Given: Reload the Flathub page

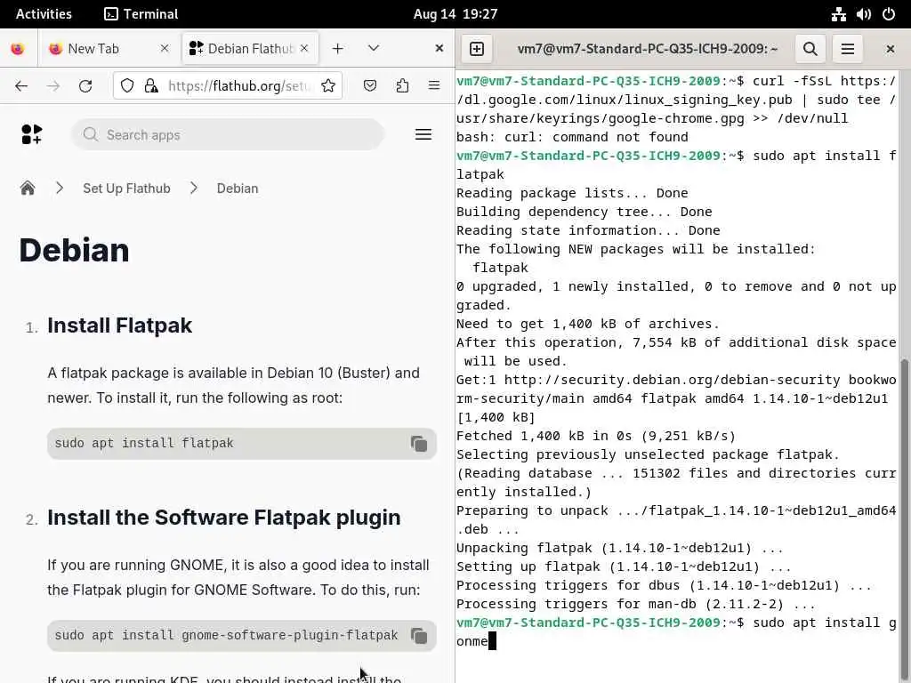Looking at the screenshot, I should click(x=85, y=86).
